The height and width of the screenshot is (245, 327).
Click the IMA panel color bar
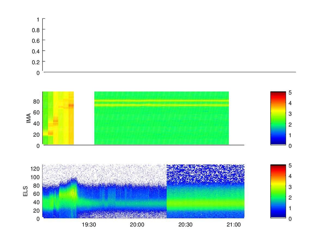[278, 118]
